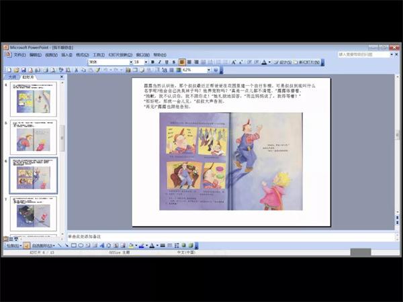This screenshot has width=403, height=302.
Task: Click the notes field to add notes
Action: pyautogui.click(x=231, y=236)
